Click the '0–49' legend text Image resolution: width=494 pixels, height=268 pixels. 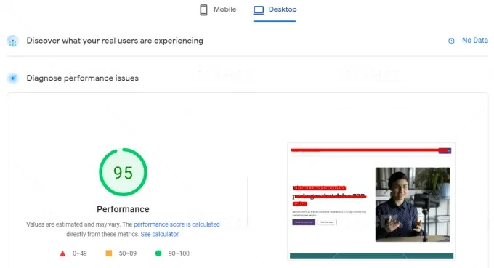(x=80, y=253)
